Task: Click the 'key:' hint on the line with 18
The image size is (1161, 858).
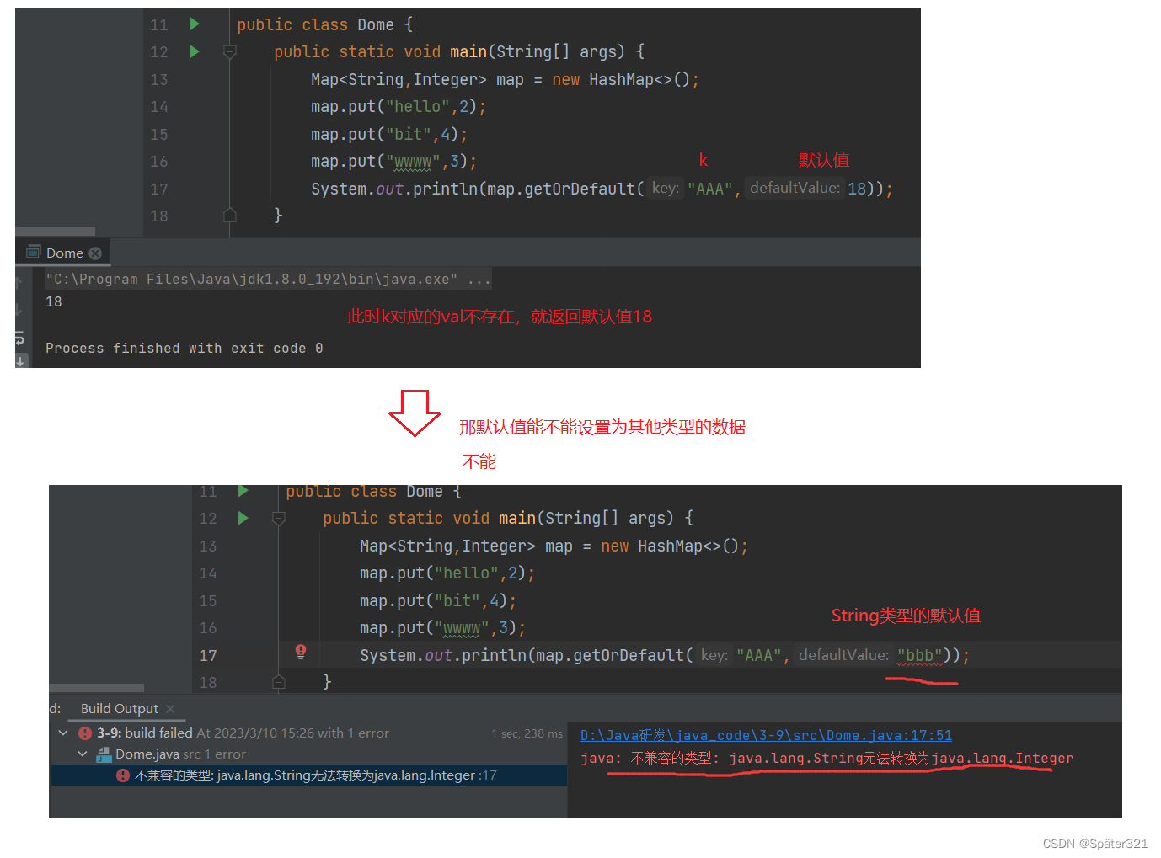Action: point(666,189)
